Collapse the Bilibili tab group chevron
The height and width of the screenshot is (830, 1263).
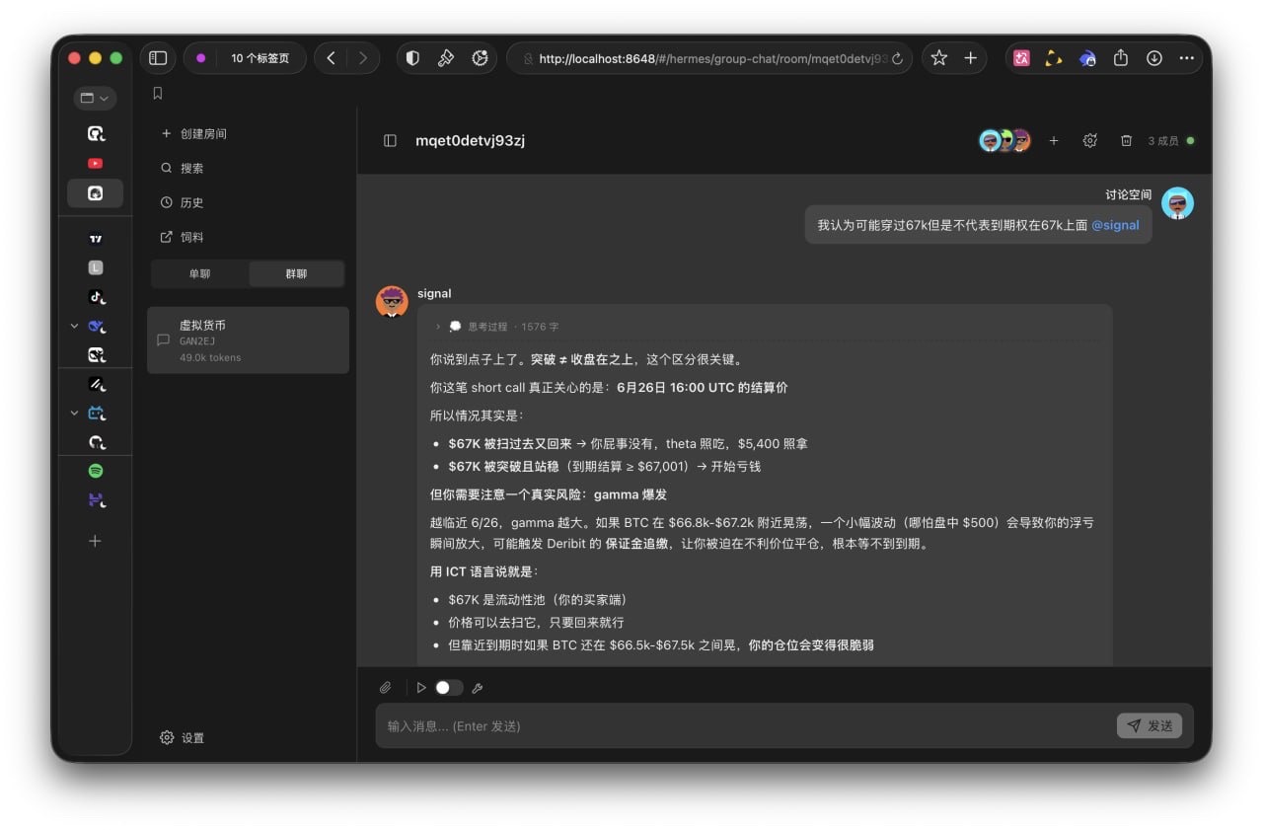pyautogui.click(x=74, y=413)
